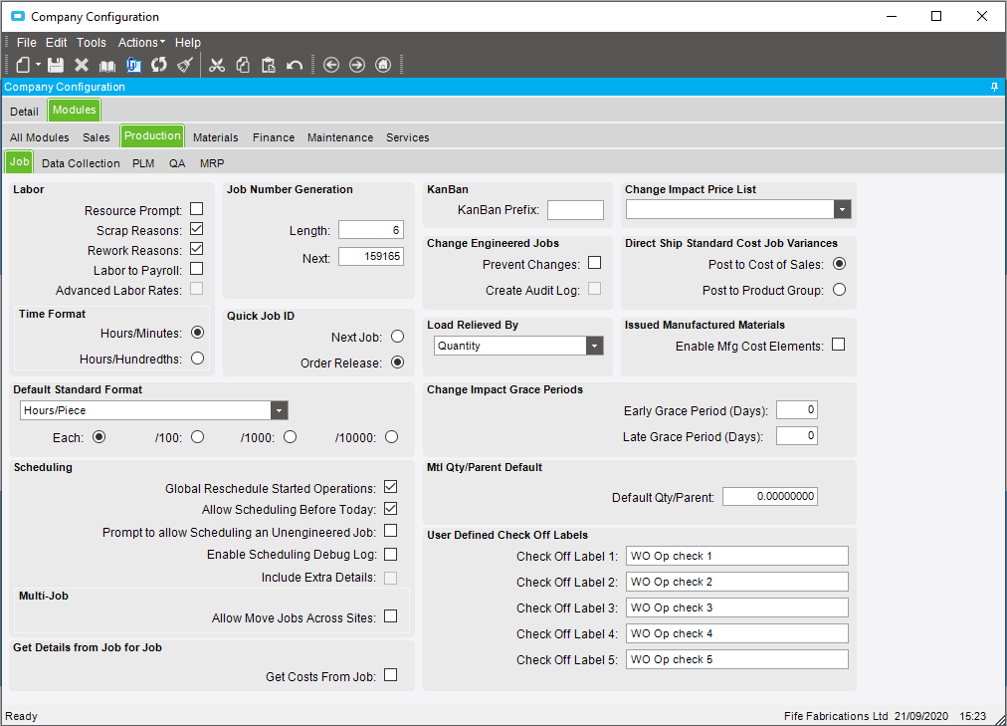Select Post to Product Group
The height and width of the screenshot is (726, 1007).
click(840, 290)
